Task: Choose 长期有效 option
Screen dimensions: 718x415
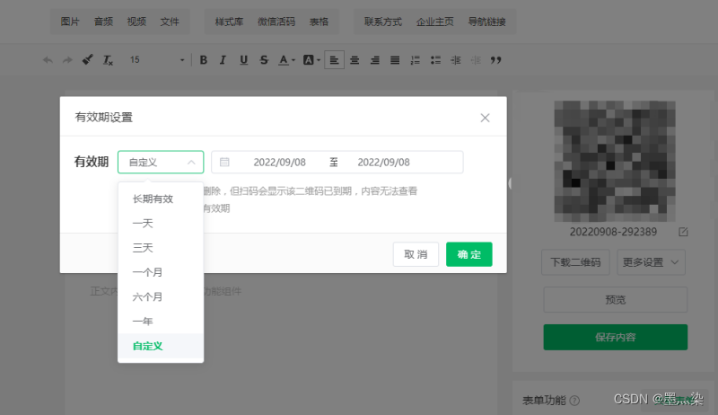Action: 161,199
